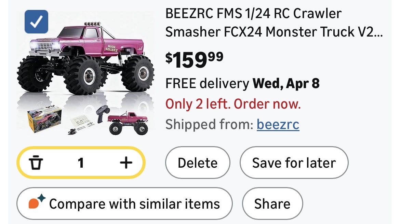The image size is (400, 224).
Task: Click the Shipped from label
Action: (209, 125)
